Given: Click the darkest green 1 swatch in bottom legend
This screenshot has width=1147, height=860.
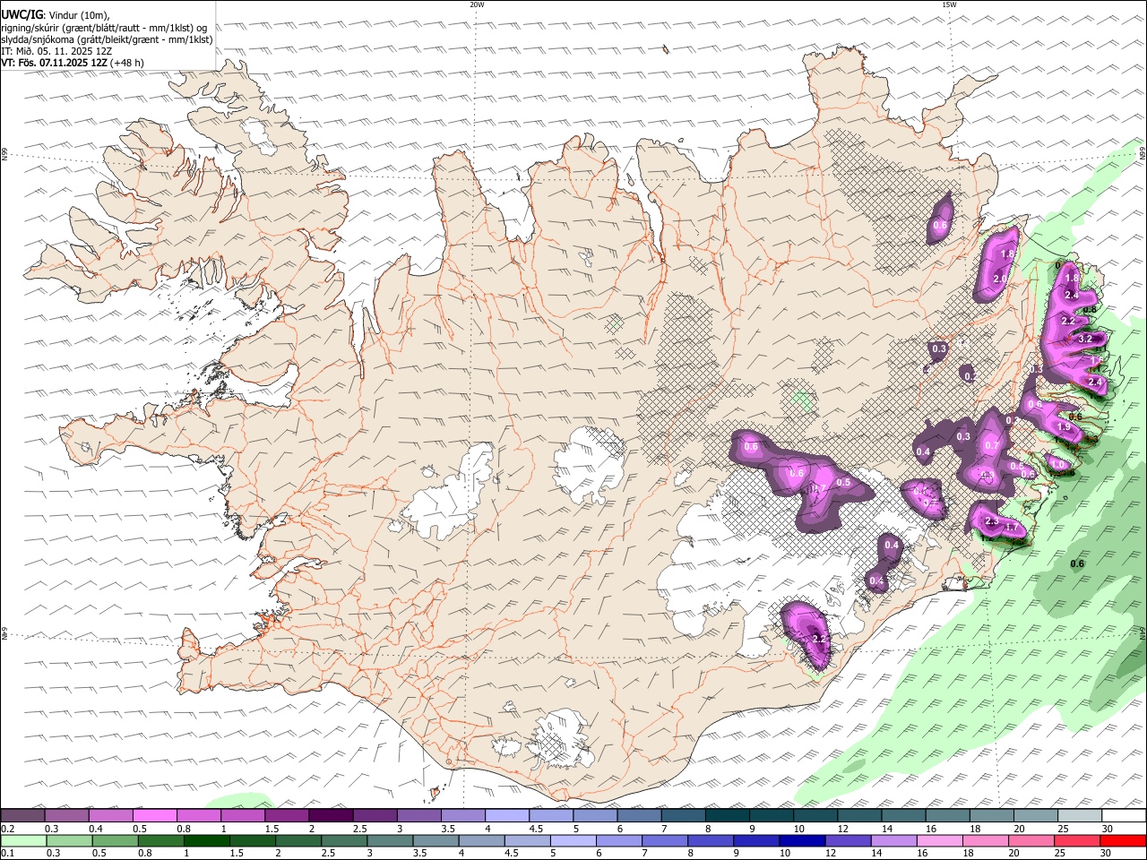Looking at the screenshot, I should click(x=206, y=840).
